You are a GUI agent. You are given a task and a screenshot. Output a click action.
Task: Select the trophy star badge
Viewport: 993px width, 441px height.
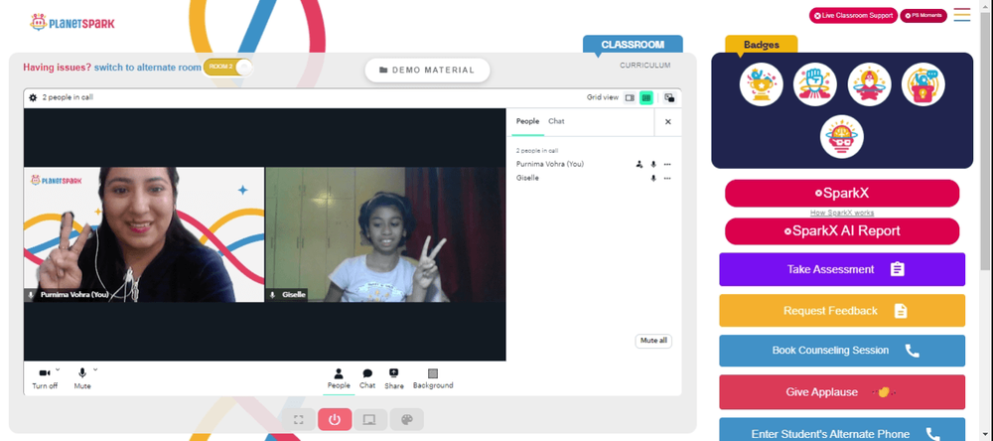coord(762,84)
